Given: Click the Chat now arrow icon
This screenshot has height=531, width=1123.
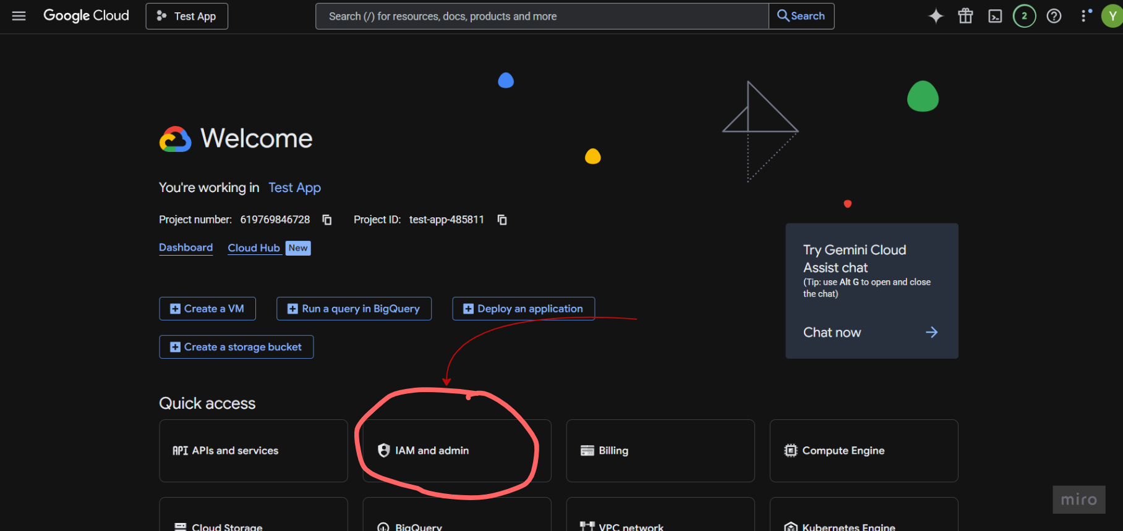Looking at the screenshot, I should (931, 332).
